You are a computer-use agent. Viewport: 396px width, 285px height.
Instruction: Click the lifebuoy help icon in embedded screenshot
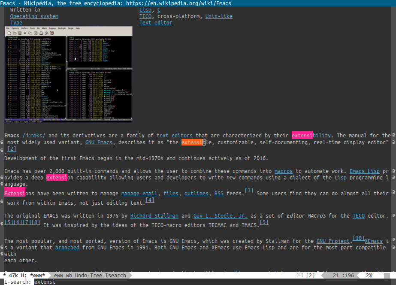(52, 33)
